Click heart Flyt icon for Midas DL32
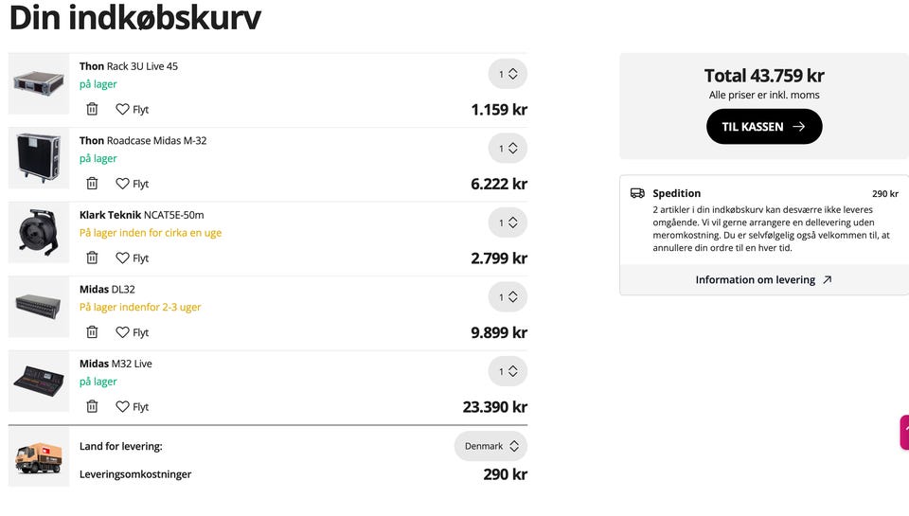This screenshot has width=909, height=516. click(x=133, y=332)
